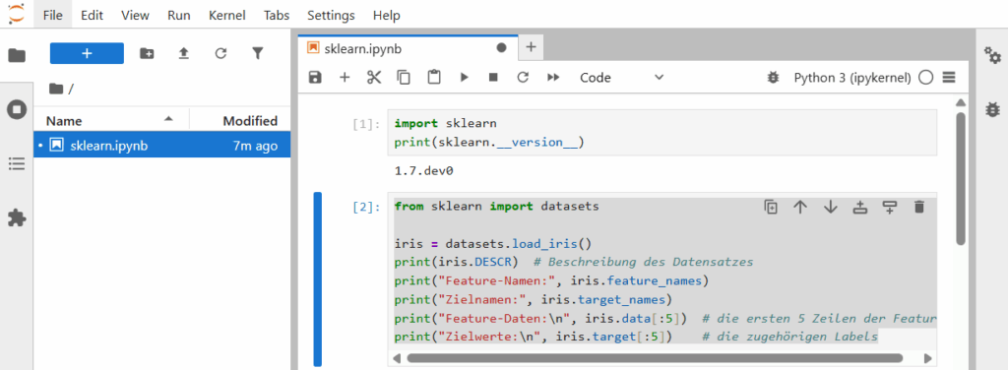Open the View menu
1008x370 pixels.
point(135,16)
